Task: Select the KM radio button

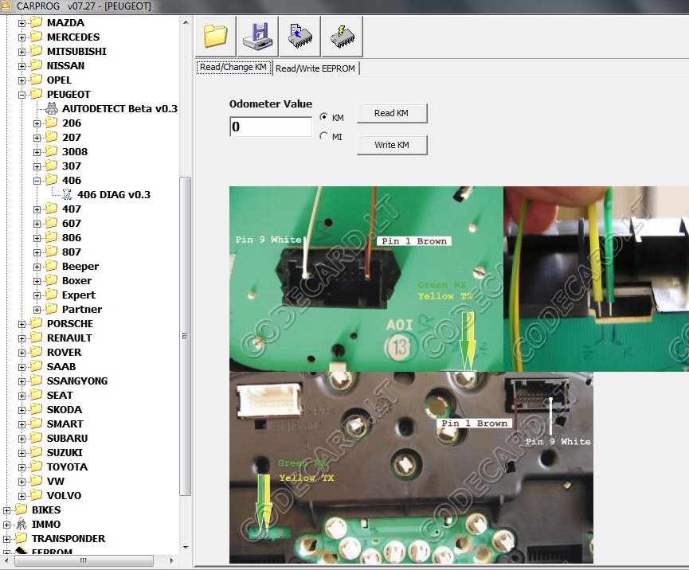Action: [323, 117]
